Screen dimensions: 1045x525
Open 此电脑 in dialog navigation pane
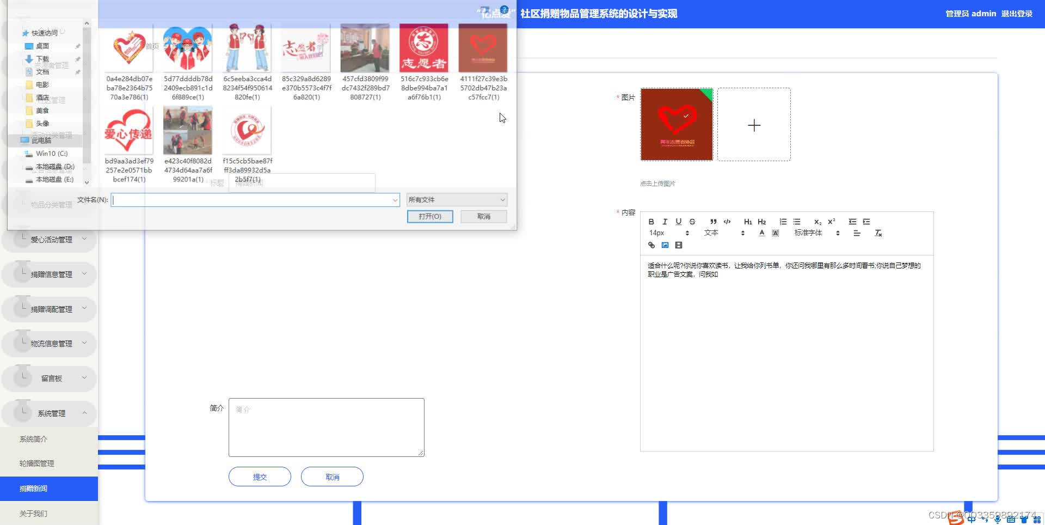pyautogui.click(x=41, y=141)
